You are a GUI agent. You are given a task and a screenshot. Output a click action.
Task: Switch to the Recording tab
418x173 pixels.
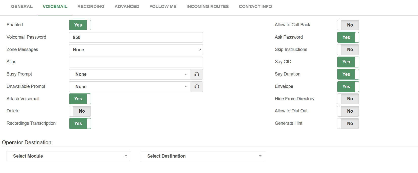pyautogui.click(x=91, y=7)
